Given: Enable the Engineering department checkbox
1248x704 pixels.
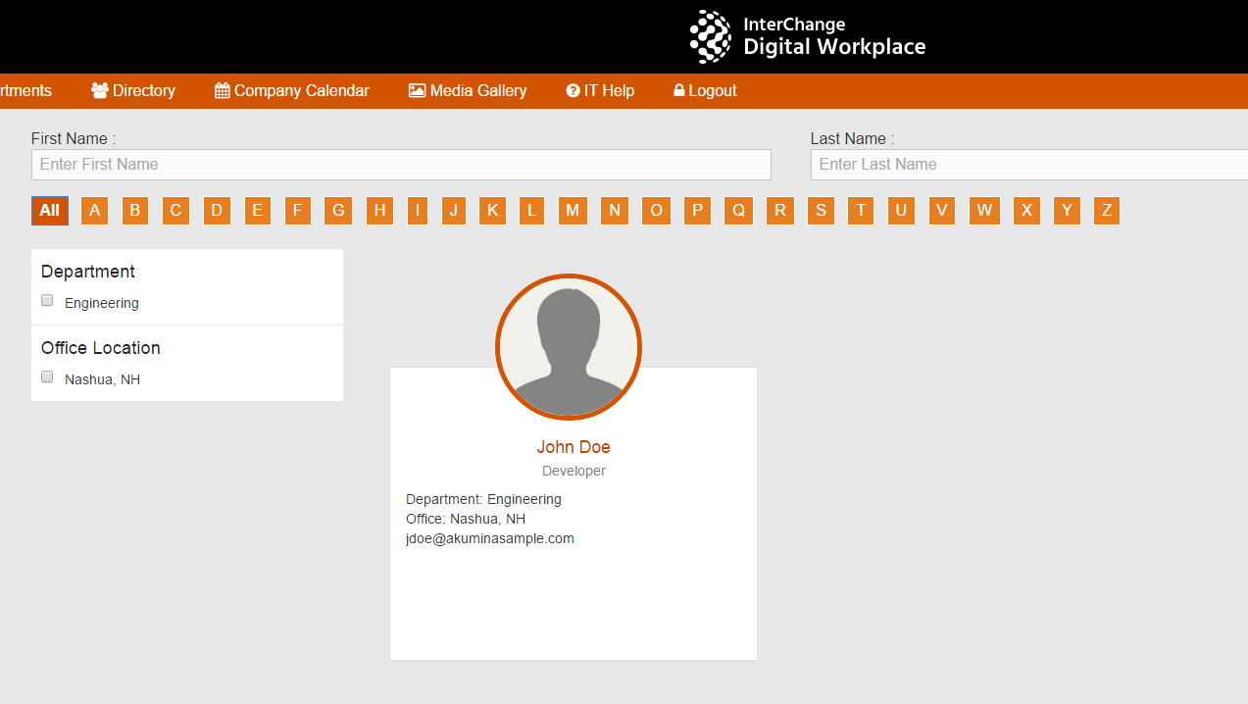Looking at the screenshot, I should point(47,301).
